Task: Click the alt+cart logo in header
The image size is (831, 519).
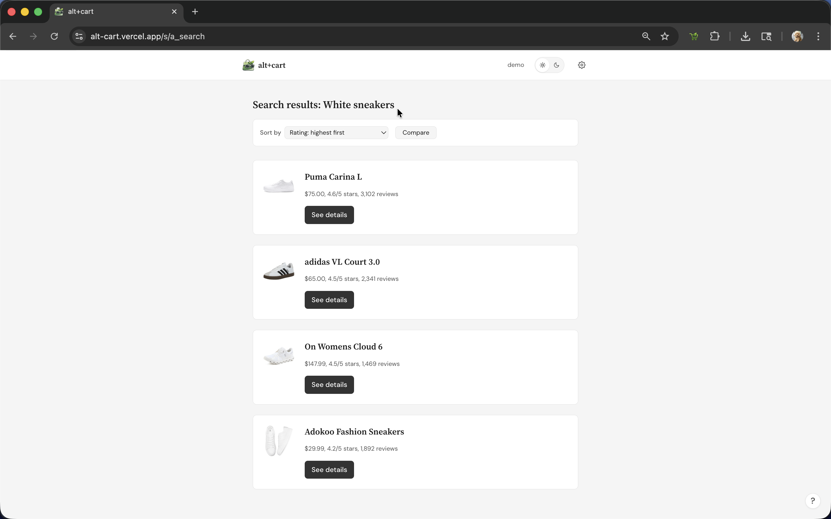Action: (264, 65)
